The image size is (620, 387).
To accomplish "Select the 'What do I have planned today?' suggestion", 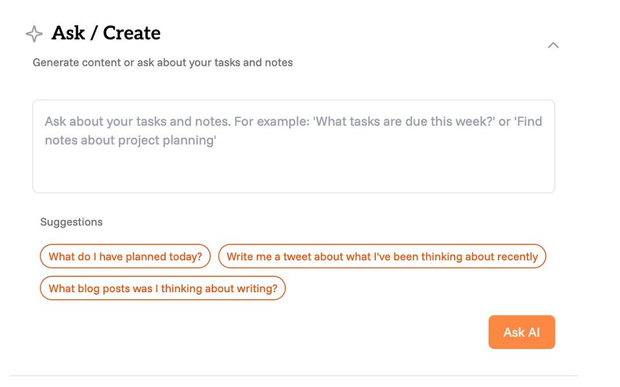I will [x=125, y=256].
